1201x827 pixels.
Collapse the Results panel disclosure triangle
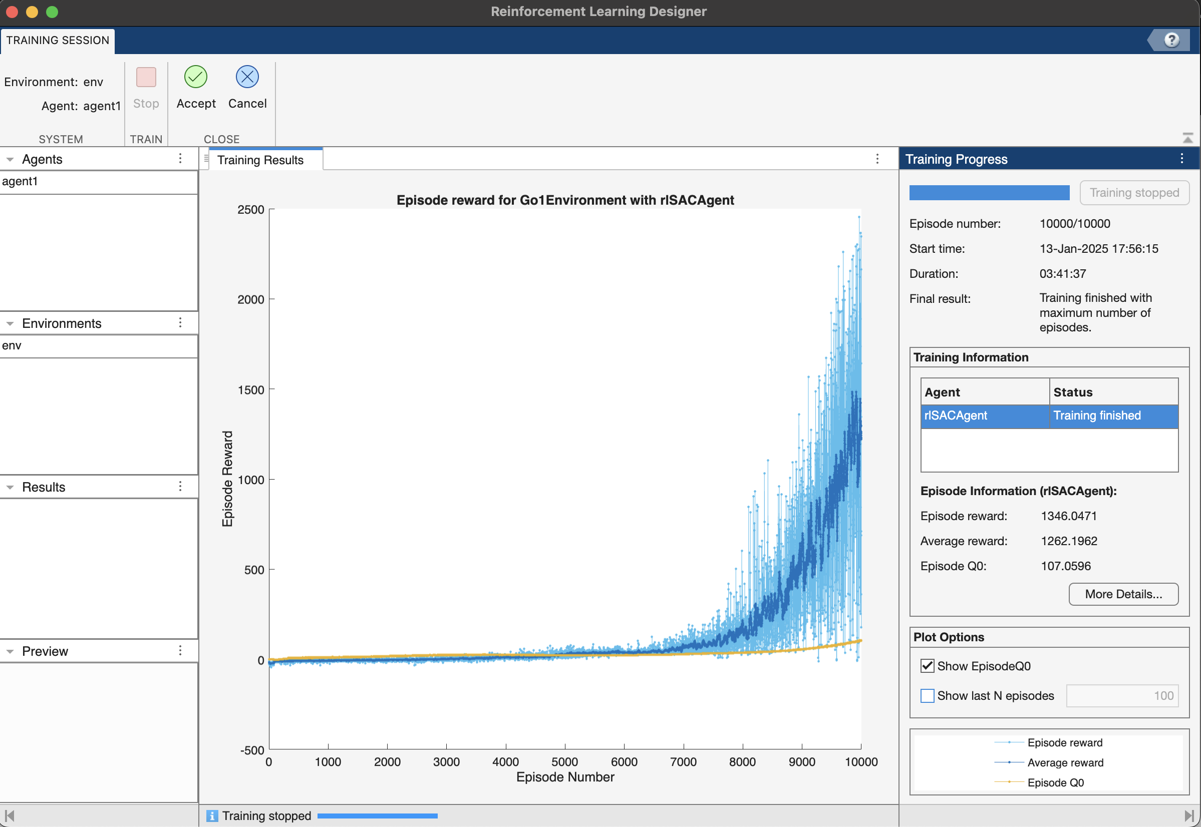10,488
